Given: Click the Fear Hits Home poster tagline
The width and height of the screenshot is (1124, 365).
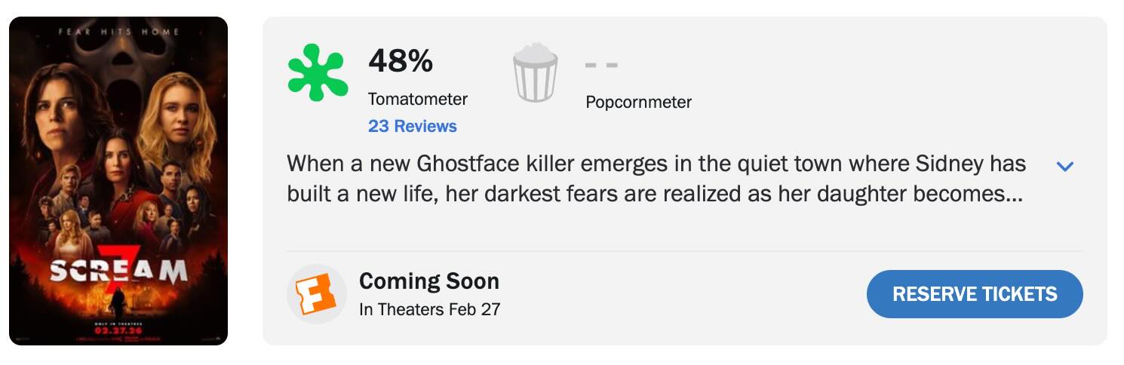Looking at the screenshot, I should coord(118,32).
